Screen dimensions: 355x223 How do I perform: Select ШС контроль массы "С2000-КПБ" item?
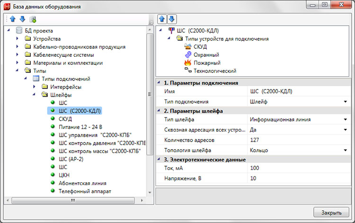tap(99, 151)
